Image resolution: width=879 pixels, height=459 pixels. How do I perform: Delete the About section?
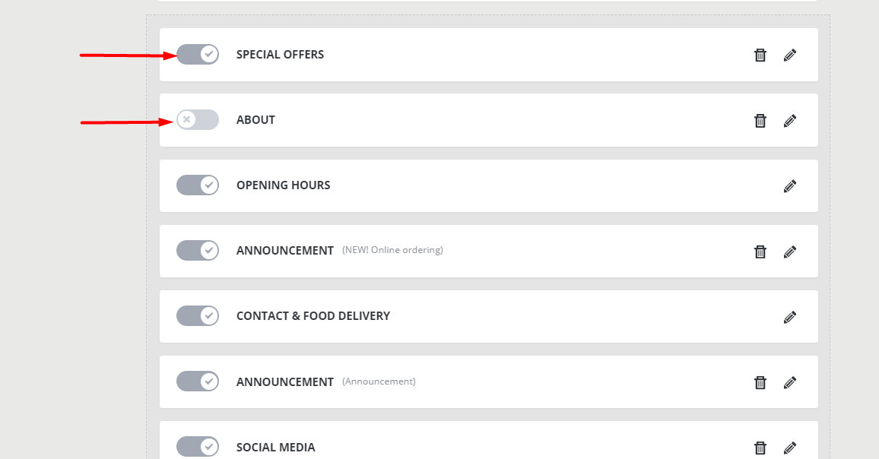point(760,120)
